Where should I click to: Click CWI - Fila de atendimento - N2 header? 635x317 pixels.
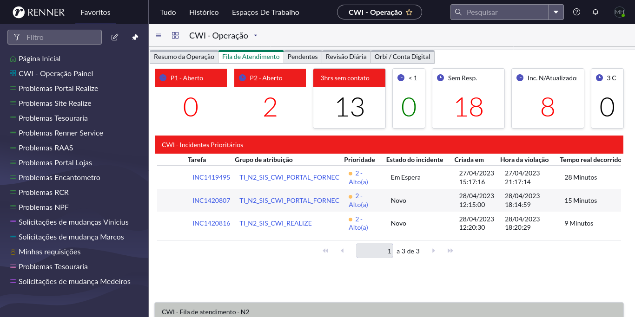pyautogui.click(x=389, y=310)
